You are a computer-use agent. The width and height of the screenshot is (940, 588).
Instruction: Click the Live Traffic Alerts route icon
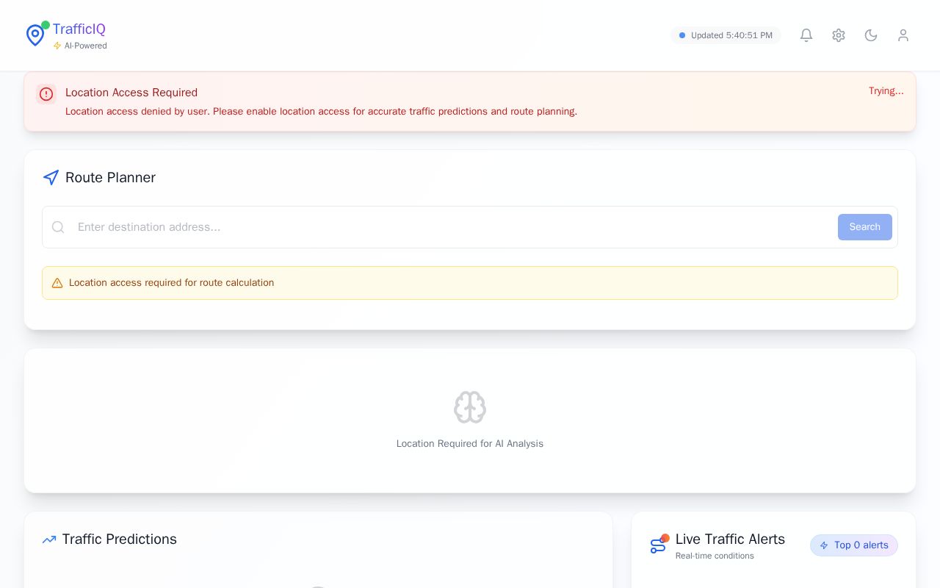point(658,545)
